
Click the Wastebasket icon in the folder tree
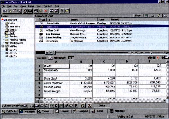coord(7,43)
